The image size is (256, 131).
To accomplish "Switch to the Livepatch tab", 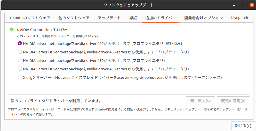I will click(x=239, y=18).
